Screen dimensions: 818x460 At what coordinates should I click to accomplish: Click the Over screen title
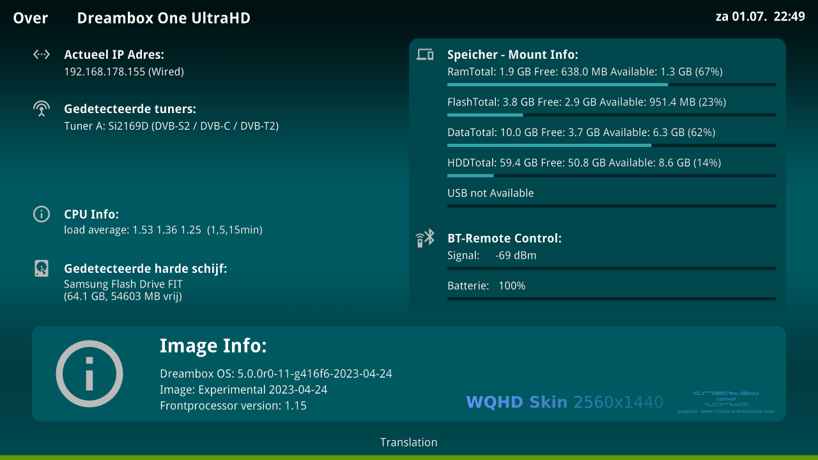[x=31, y=18]
